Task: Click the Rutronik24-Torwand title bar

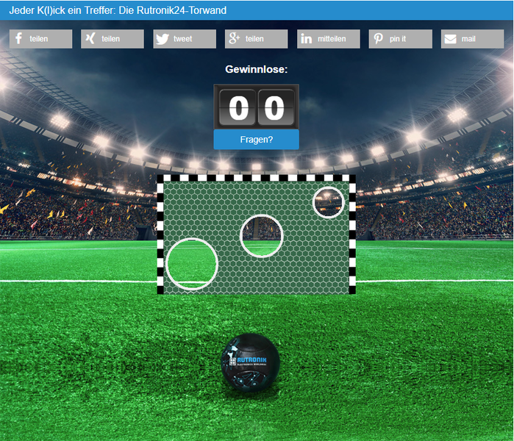Action: tap(257, 10)
